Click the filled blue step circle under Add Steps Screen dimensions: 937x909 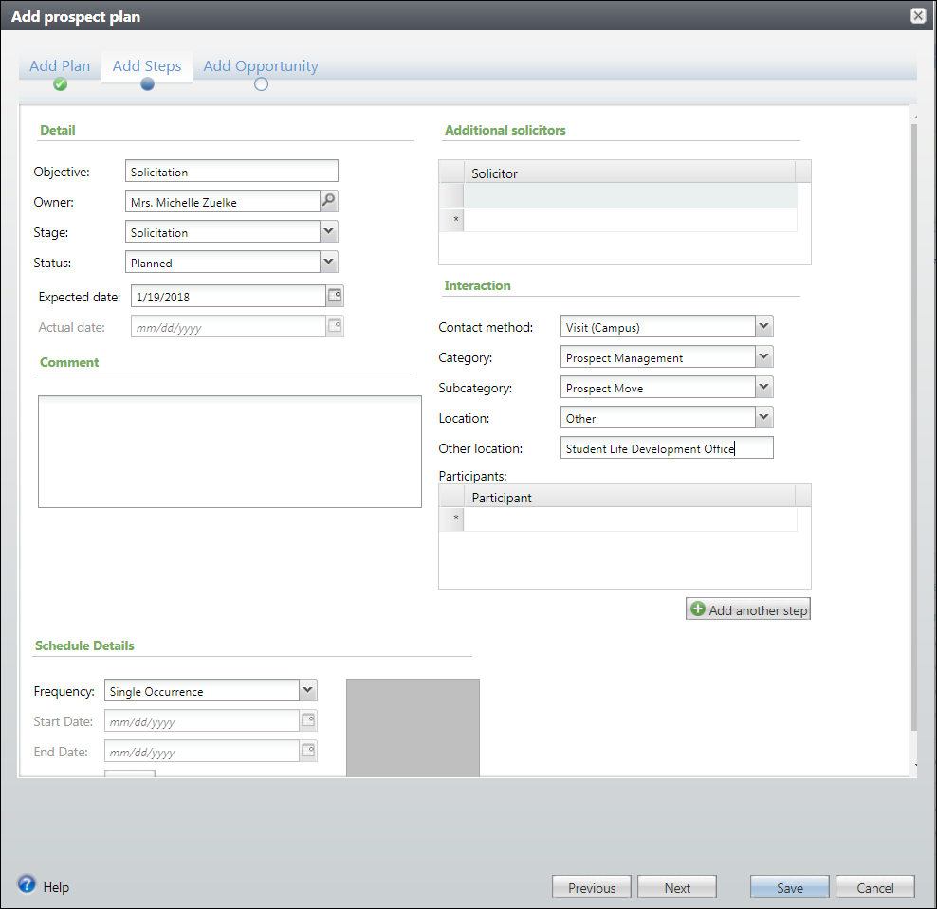(147, 84)
